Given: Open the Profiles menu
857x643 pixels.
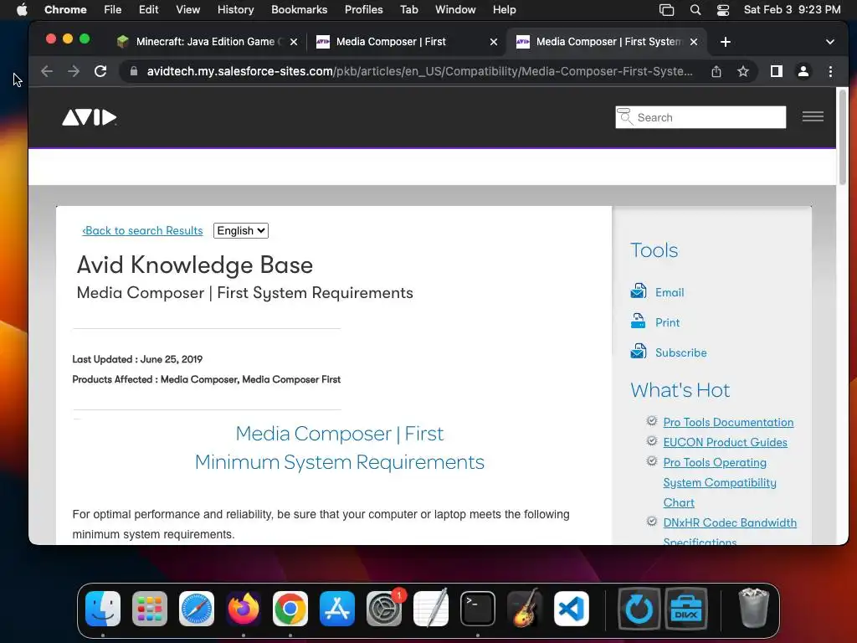Looking at the screenshot, I should 363,10.
